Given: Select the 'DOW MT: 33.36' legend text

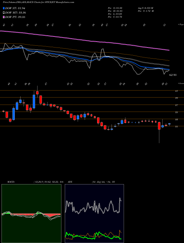Looking at the screenshot, I should (x=16, y=13).
